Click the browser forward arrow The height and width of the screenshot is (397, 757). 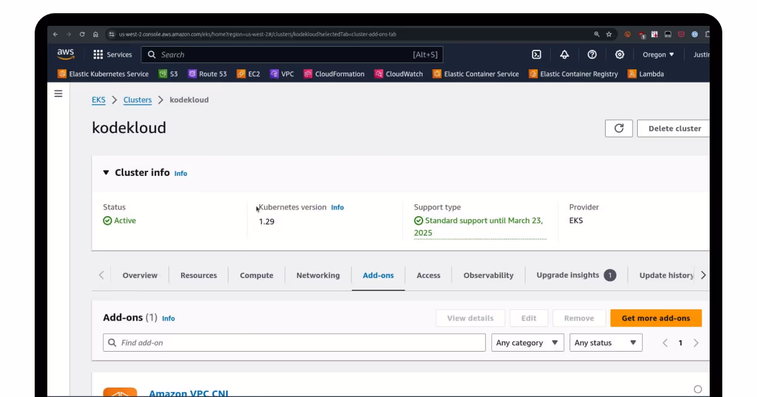(69, 35)
